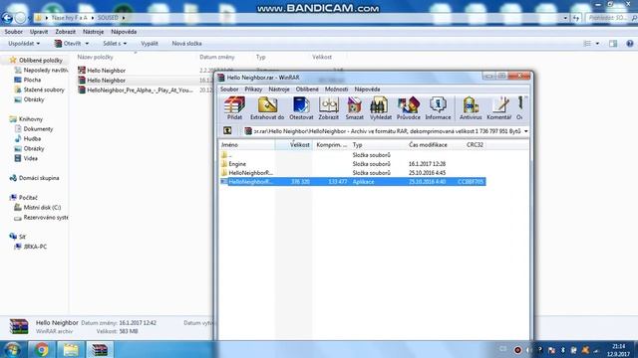Open WinRAR Soubor menu
The image size is (638, 358).
[229, 89]
